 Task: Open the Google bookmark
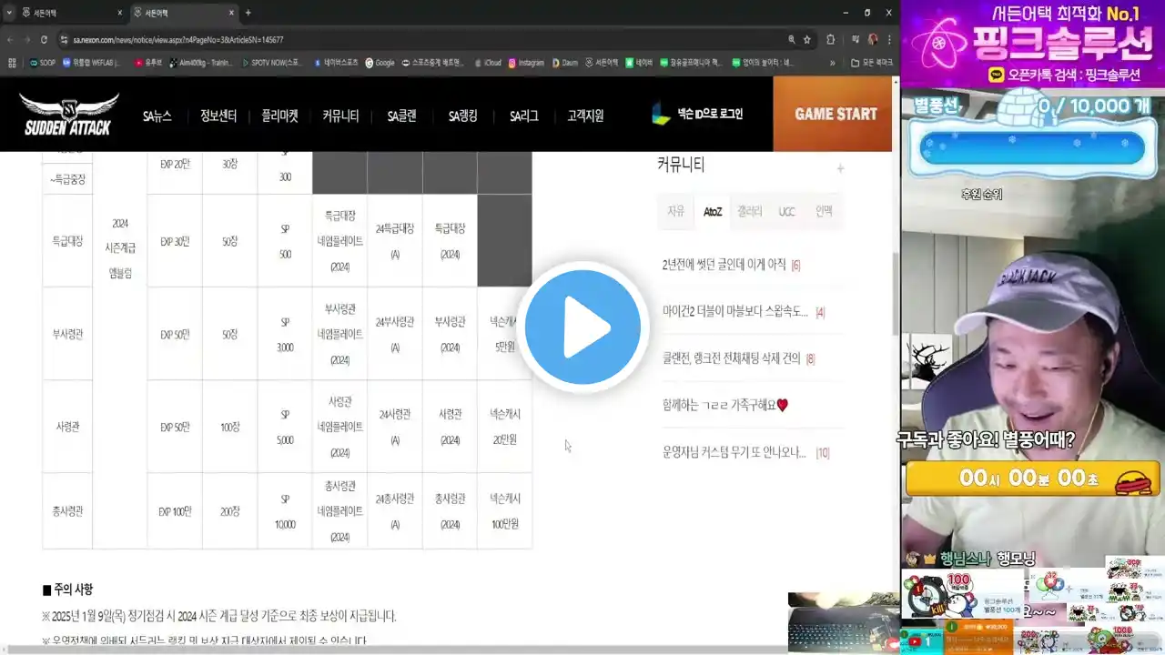[x=380, y=63]
